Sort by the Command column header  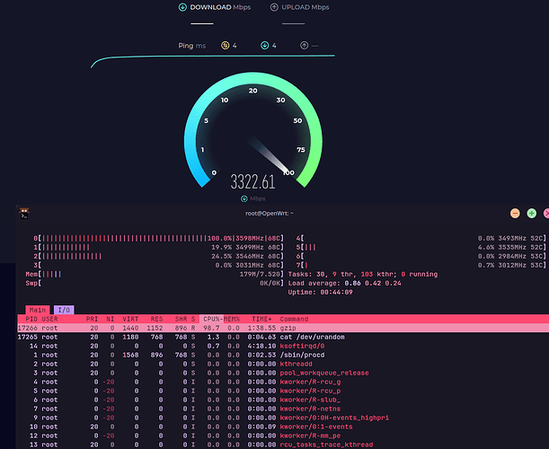point(294,319)
